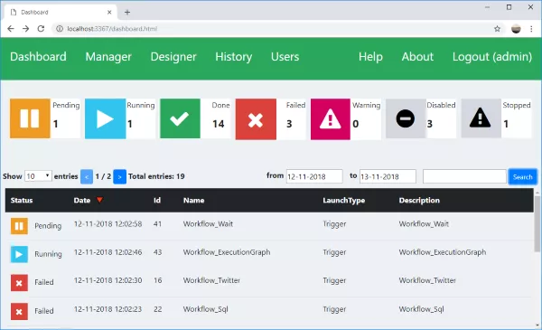Click date 12-11-2018 12:02:46
The image size is (542, 330).
pyautogui.click(x=107, y=252)
